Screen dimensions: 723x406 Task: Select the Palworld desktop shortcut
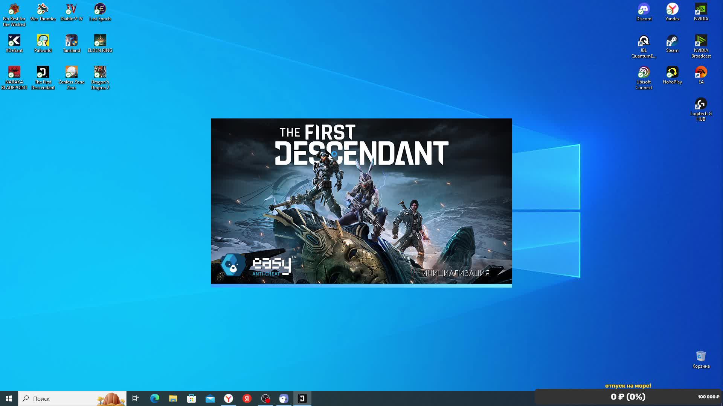tap(43, 41)
